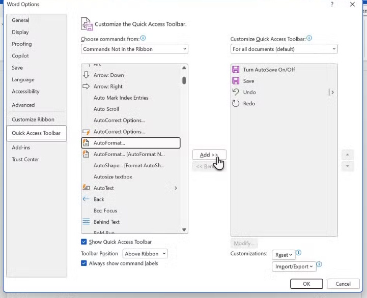
Task: Open the Import/Export dropdown button
Action: (x=294, y=266)
